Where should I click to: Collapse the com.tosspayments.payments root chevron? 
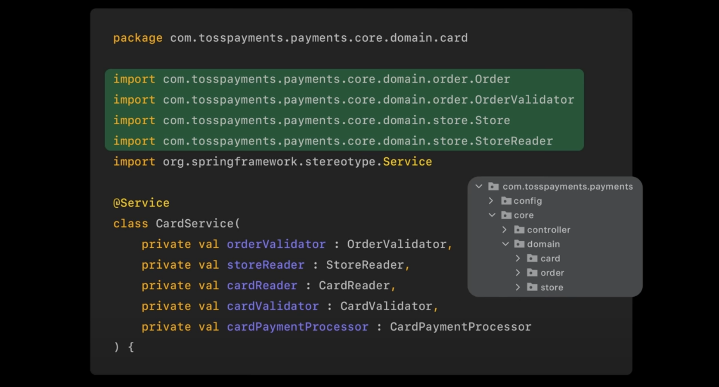[x=479, y=187]
